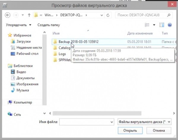Open the view options dropdown arrow

pos(154,25)
